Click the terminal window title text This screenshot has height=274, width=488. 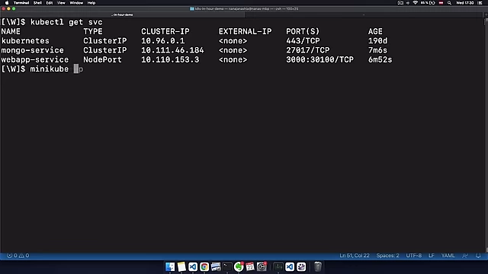click(x=246, y=8)
